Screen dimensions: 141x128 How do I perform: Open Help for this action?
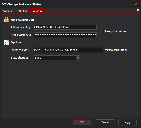tap(127, 123)
